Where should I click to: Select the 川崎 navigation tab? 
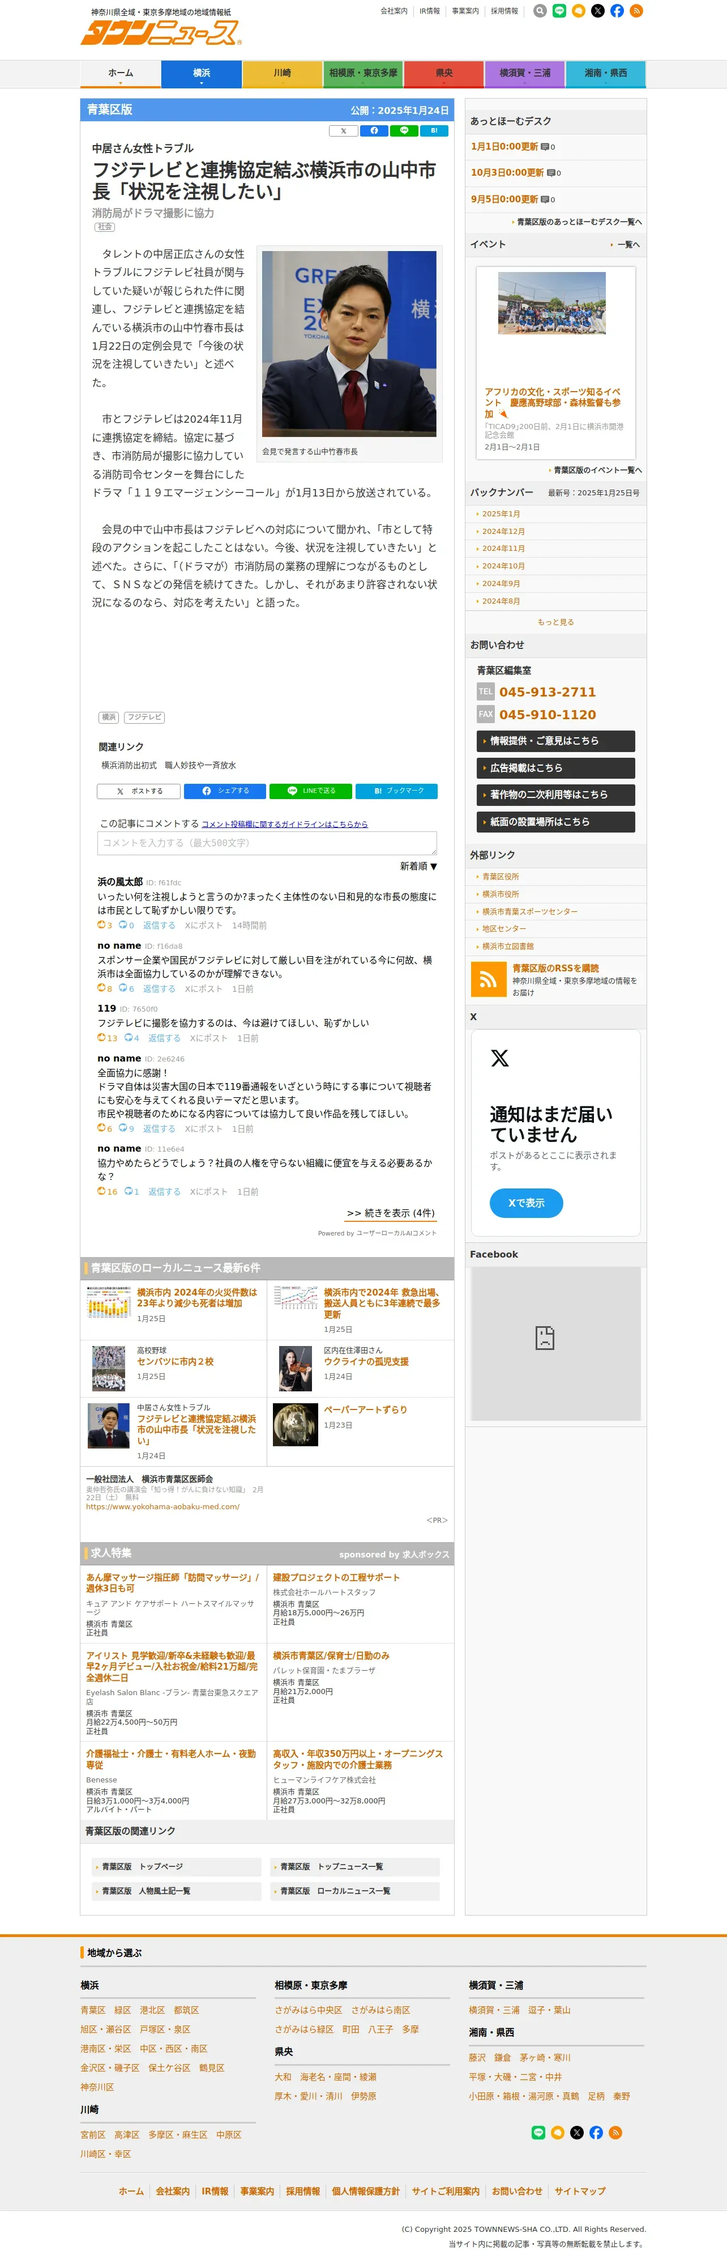[x=282, y=74]
